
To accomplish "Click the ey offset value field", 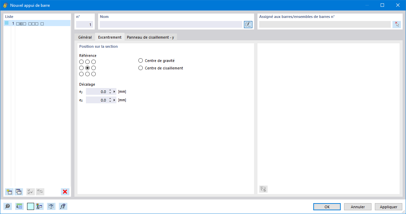I will click(x=97, y=91).
